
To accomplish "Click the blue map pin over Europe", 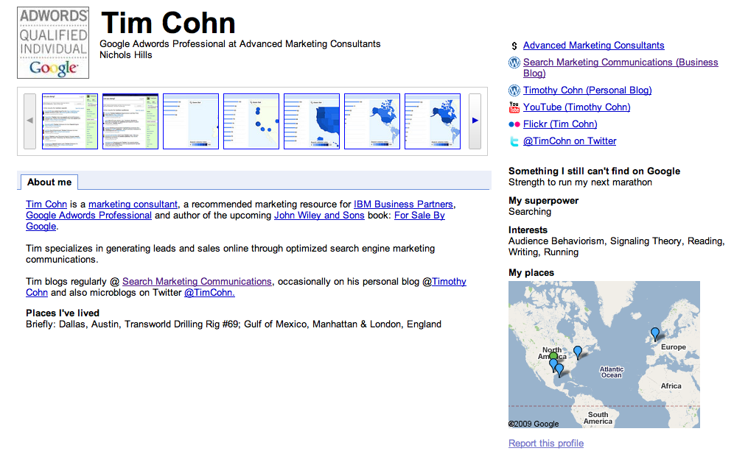I will pos(654,334).
